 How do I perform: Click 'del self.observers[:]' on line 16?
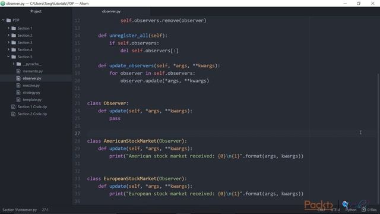[150, 51]
